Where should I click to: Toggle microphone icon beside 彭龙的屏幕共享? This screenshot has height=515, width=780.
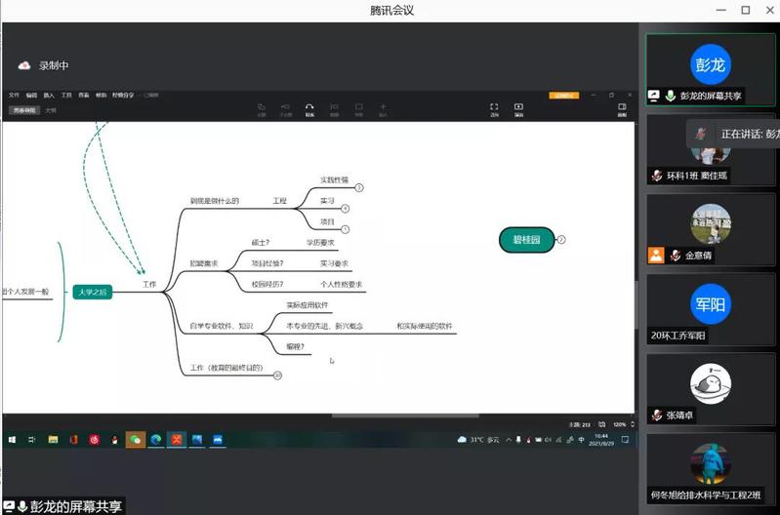[671, 96]
